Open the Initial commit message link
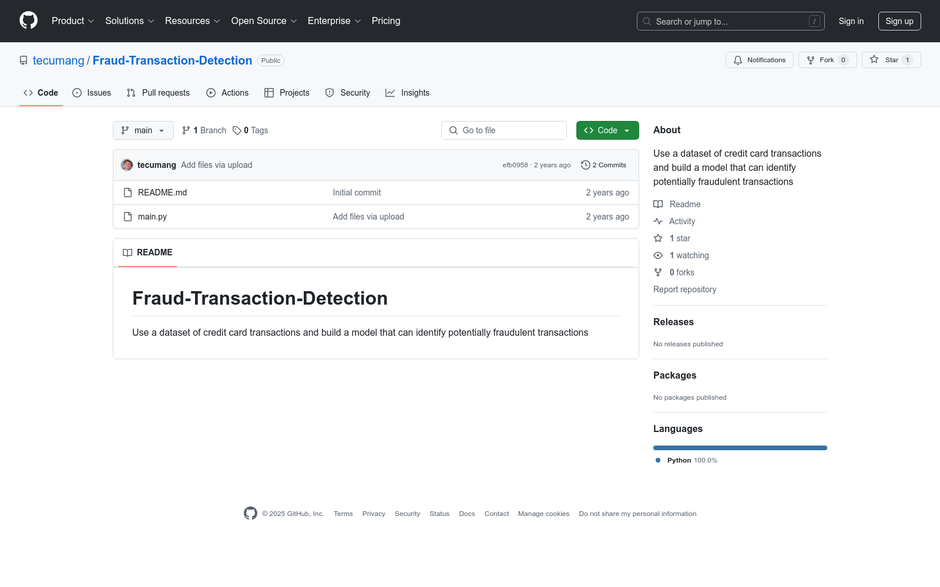Viewport: 940px width, 587px height. [357, 193]
